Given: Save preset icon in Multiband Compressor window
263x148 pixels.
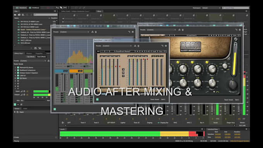Looking at the screenshot, I should (x=92, y=32).
